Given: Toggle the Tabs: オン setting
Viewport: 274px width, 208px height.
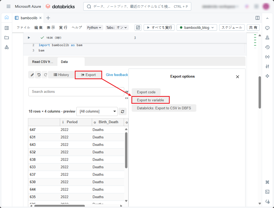Looking at the screenshot, I should tap(117, 27).
